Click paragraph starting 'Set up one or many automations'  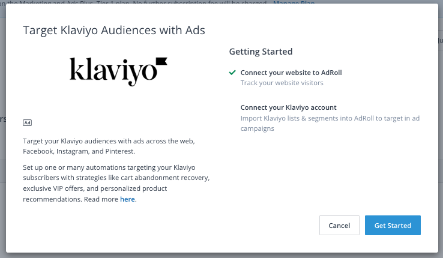click(116, 183)
